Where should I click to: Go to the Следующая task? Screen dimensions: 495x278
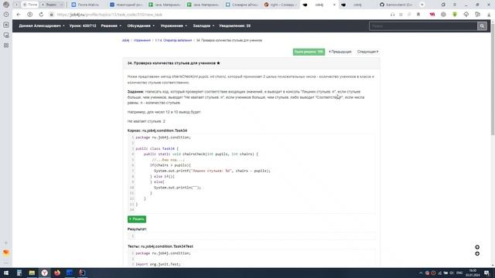[x=368, y=52]
